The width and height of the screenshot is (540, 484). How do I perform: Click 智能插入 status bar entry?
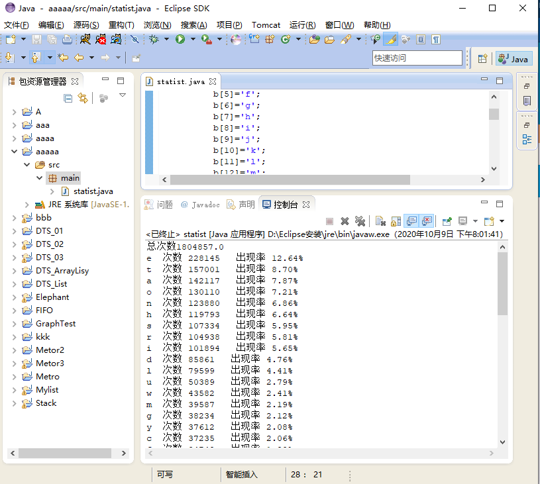click(x=242, y=474)
